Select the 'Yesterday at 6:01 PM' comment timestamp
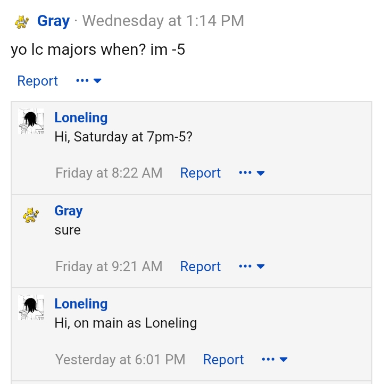This screenshot has height=384, width=383. [x=120, y=359]
